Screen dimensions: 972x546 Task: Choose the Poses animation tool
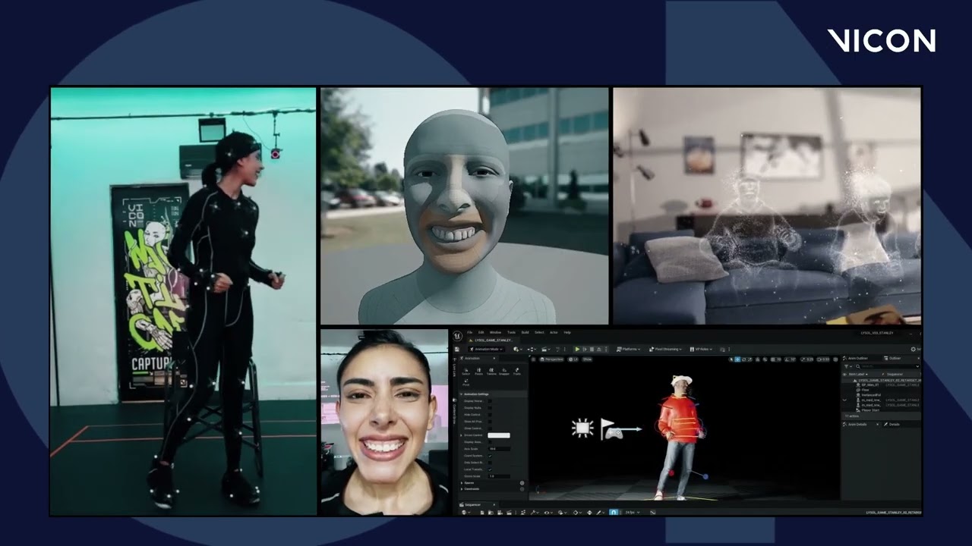[x=478, y=372]
